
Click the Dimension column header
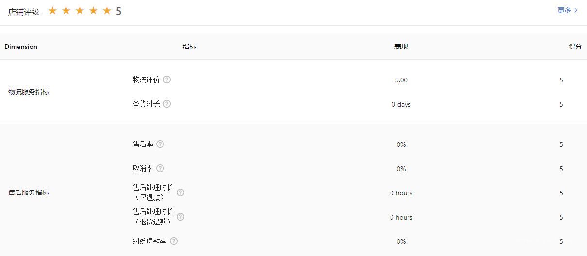(x=21, y=47)
